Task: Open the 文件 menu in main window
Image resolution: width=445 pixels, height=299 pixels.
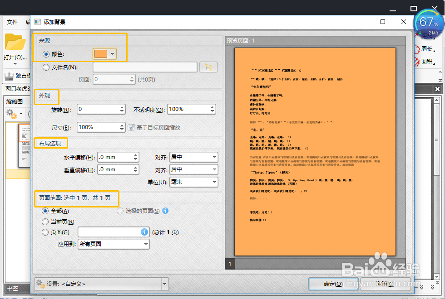Action: click(x=12, y=22)
